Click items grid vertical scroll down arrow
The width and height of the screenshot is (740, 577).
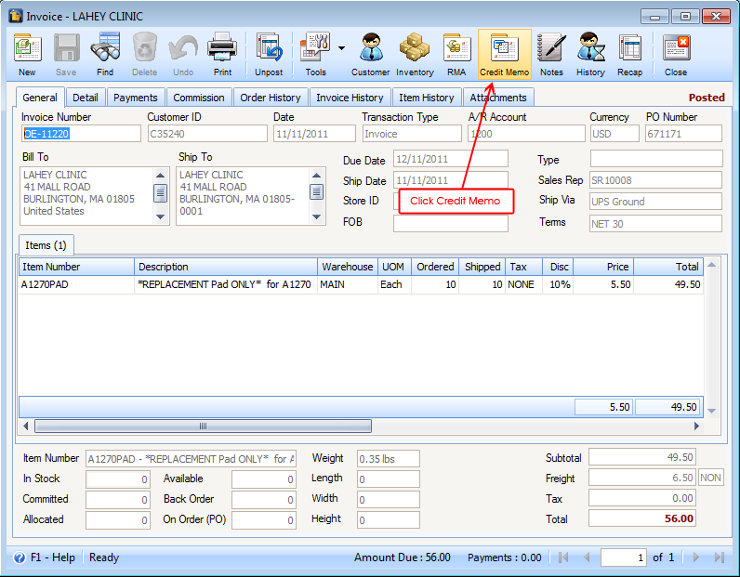(712, 411)
